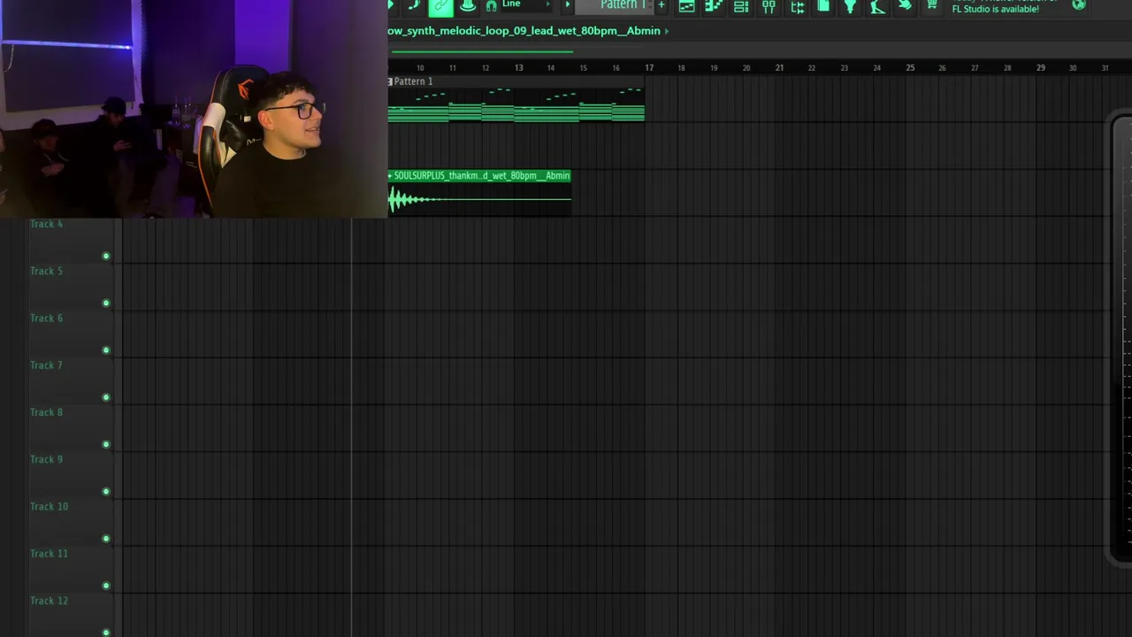Add a new pattern with plus button
This screenshot has width=1132, height=637.
coord(661,5)
